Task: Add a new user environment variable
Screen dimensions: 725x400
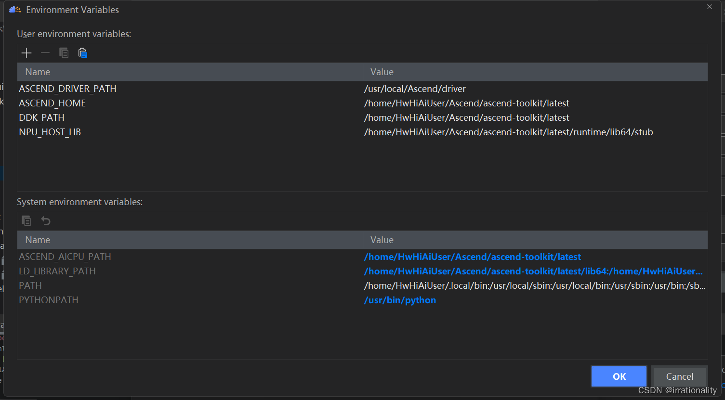Action: 26,53
